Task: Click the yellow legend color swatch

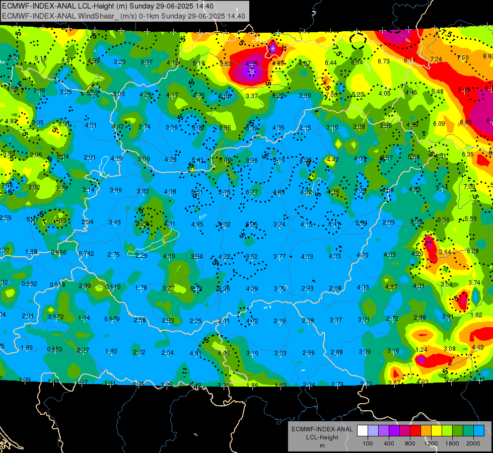Action: coord(437,431)
